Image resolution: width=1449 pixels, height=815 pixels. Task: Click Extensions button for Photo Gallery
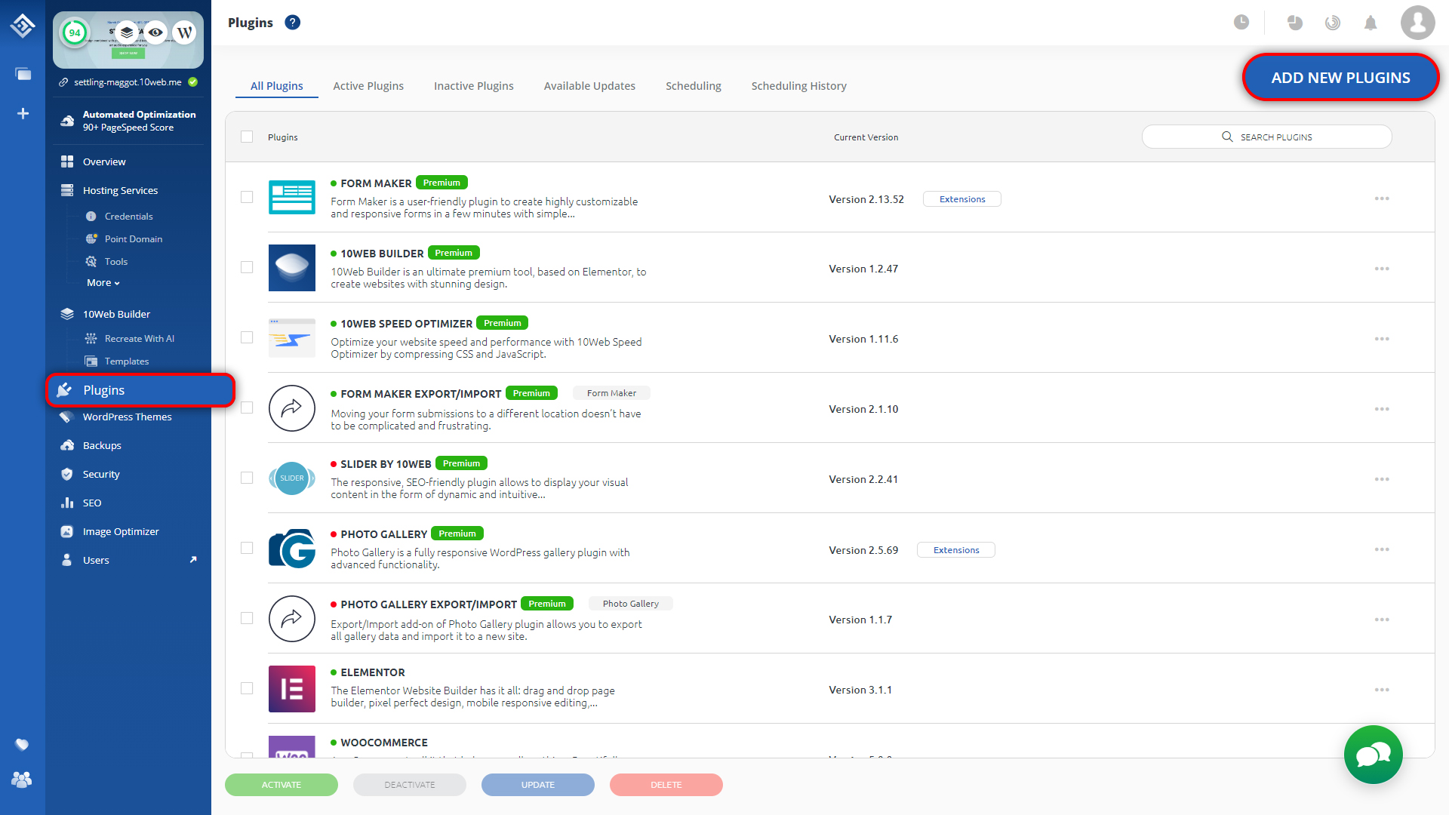coord(956,550)
